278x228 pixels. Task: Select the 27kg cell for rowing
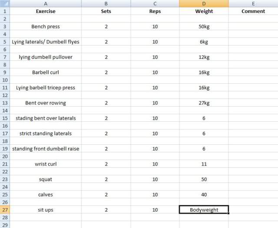coord(204,103)
